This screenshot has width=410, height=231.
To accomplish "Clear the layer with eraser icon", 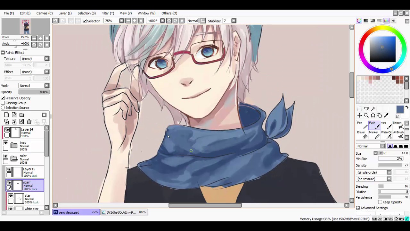I will pyautogui.click(x=21, y=122).
